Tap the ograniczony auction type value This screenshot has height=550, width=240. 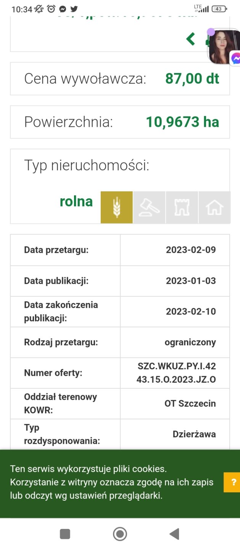tap(190, 342)
